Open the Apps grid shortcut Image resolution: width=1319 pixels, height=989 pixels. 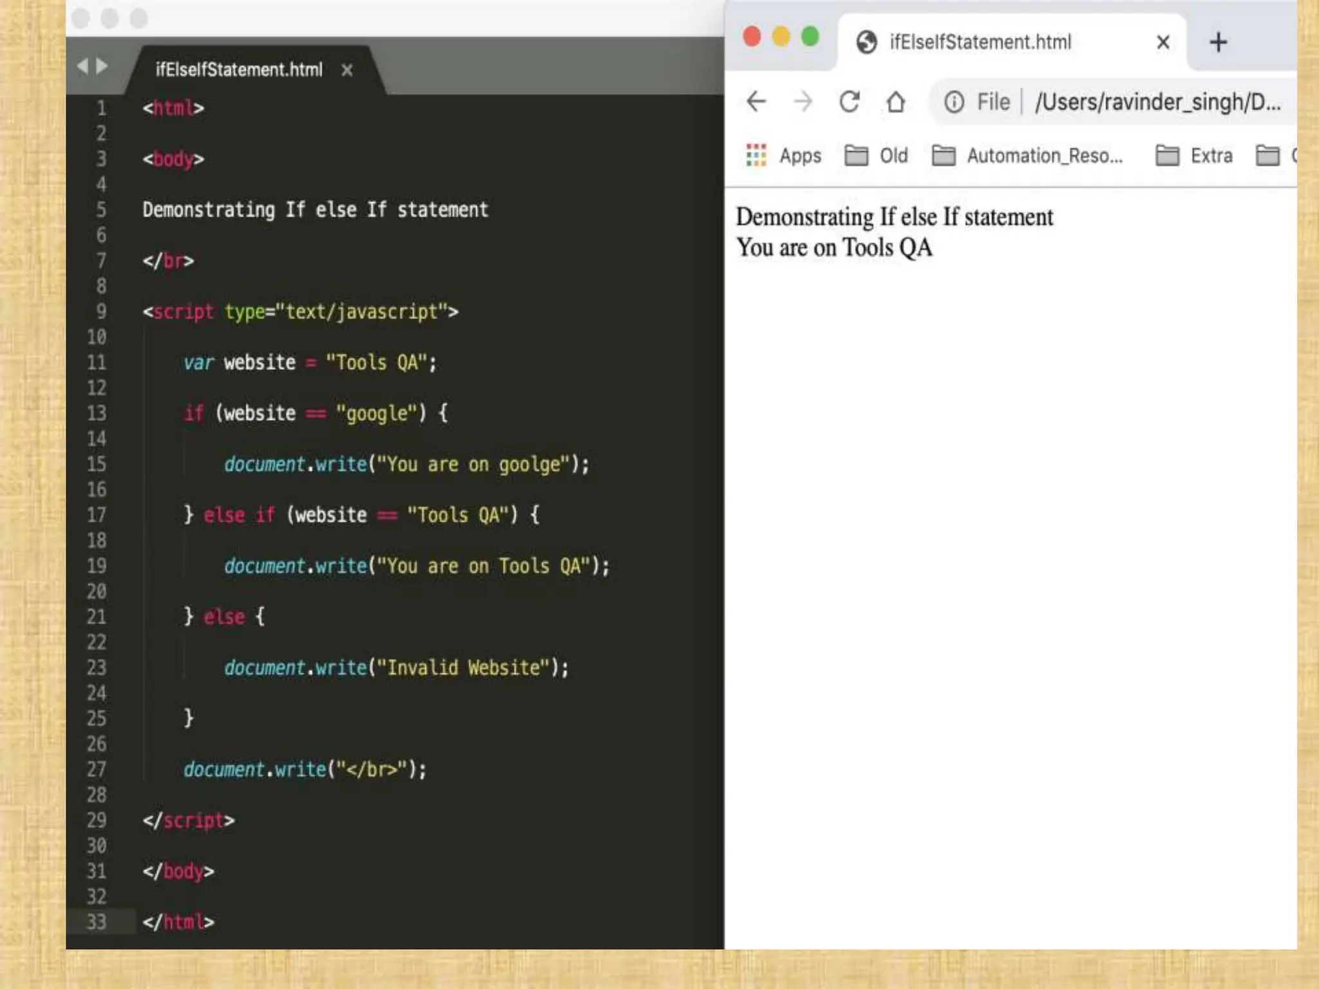pos(783,156)
